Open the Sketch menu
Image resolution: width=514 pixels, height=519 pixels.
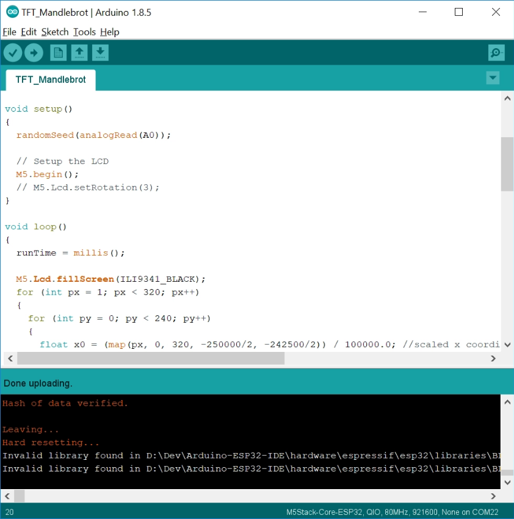coord(55,32)
